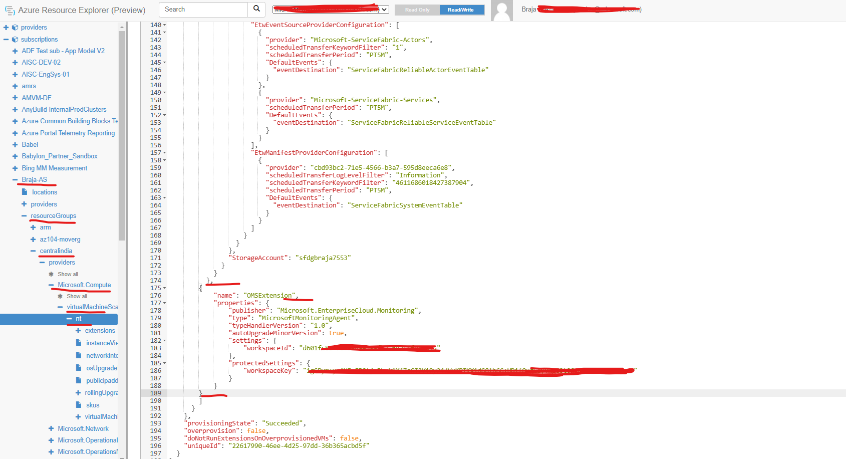Click line number 189 in gutter
The height and width of the screenshot is (459, 846).
click(x=156, y=393)
